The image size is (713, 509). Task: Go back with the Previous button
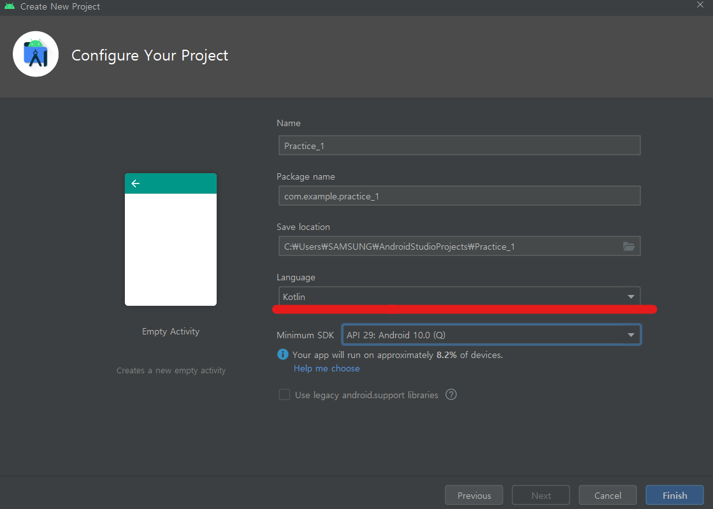coord(474,496)
